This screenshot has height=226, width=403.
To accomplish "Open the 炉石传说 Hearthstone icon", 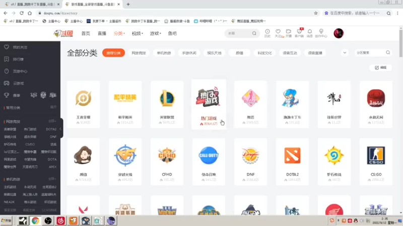I will [334, 155].
